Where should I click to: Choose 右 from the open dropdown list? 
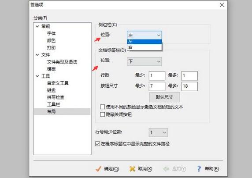[x=145, y=47]
